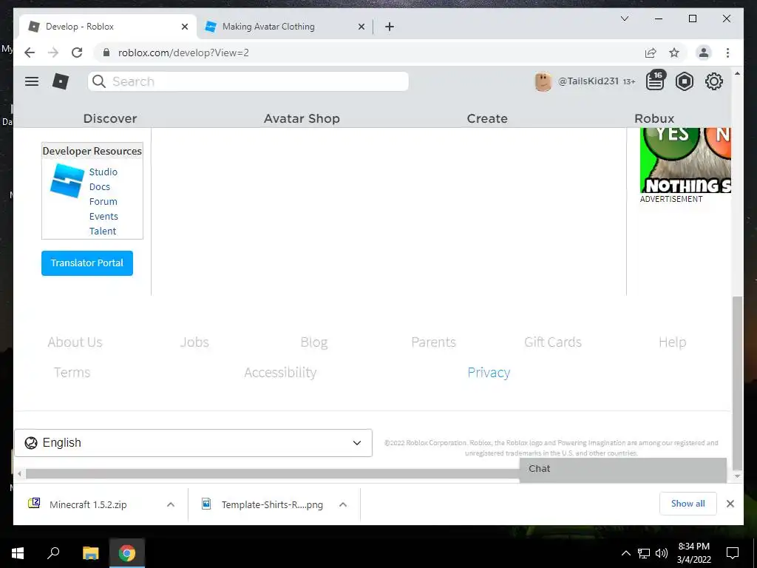Bookmark this page with the star icon
The width and height of the screenshot is (757, 568).
[674, 53]
